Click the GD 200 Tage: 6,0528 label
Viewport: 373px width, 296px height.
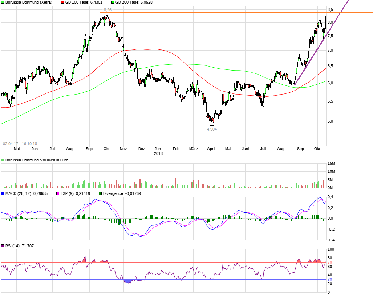(134, 3)
